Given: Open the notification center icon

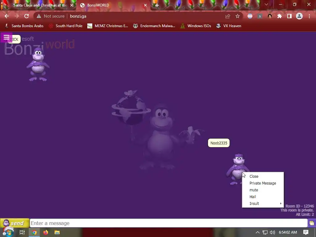Looking at the screenshot, I should click(306, 232).
